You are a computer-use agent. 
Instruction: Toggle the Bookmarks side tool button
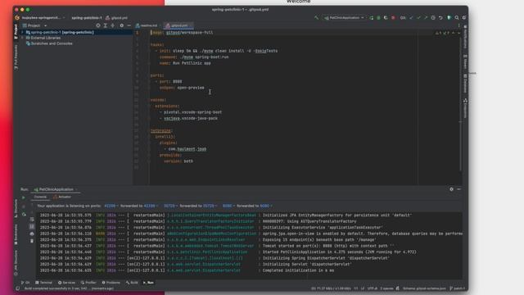(16, 234)
